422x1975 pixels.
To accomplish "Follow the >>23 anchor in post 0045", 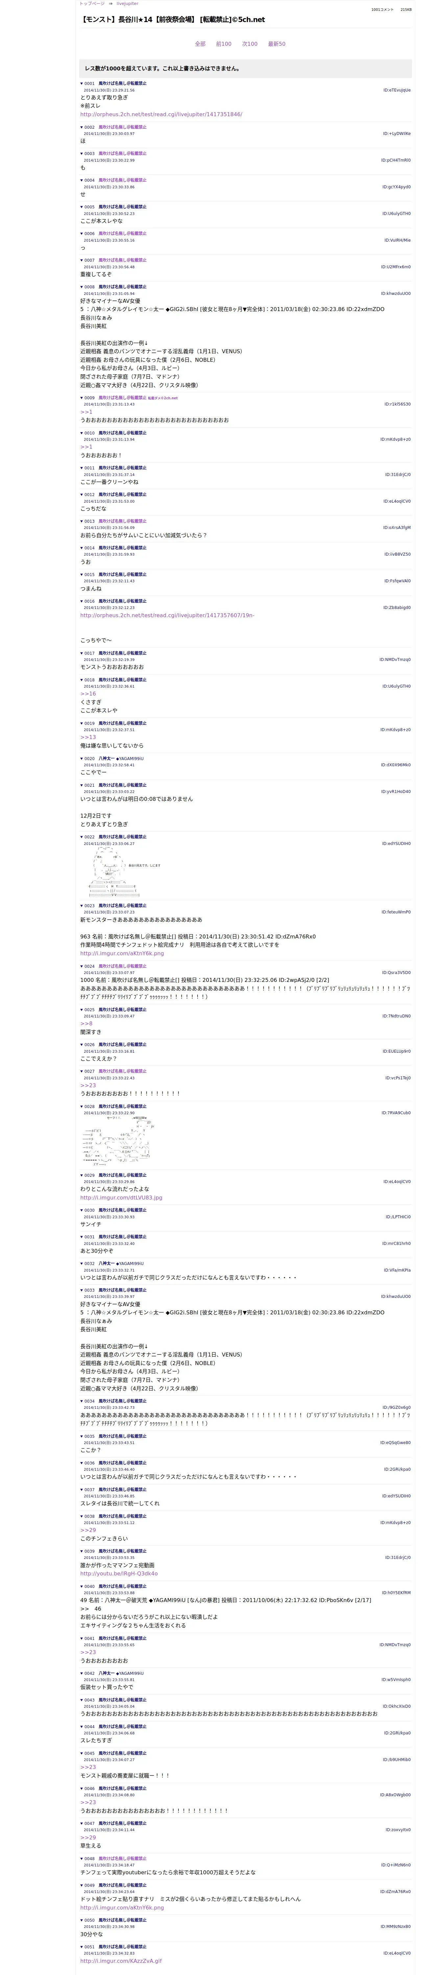I will [x=88, y=1767].
